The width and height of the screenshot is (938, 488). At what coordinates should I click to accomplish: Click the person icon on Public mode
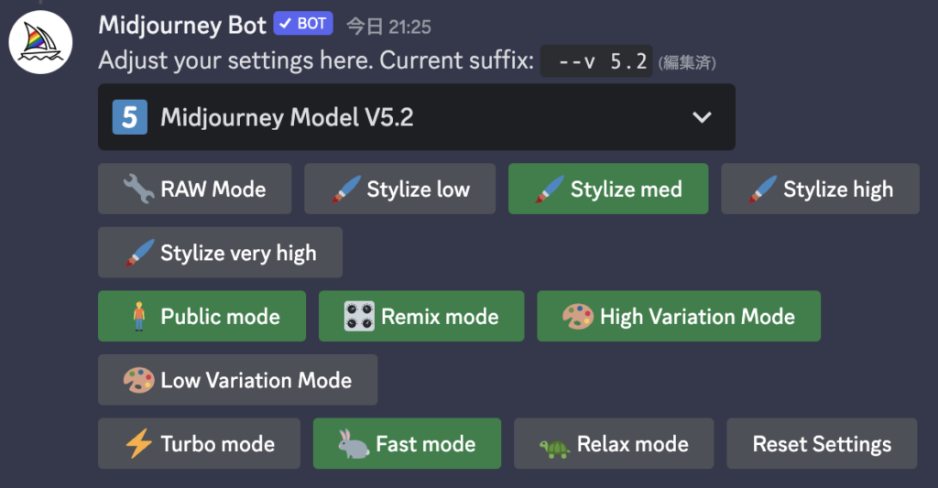point(139,317)
